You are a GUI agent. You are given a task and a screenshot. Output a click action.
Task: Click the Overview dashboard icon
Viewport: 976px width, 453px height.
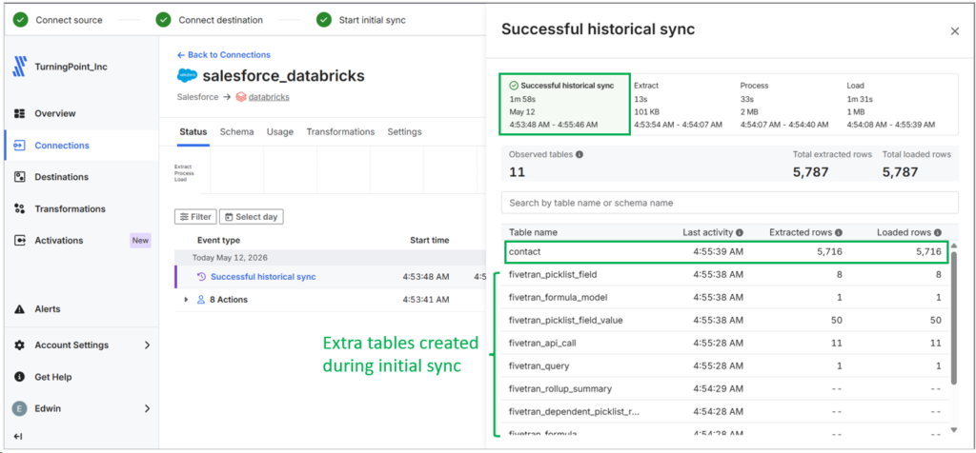pyautogui.click(x=19, y=113)
